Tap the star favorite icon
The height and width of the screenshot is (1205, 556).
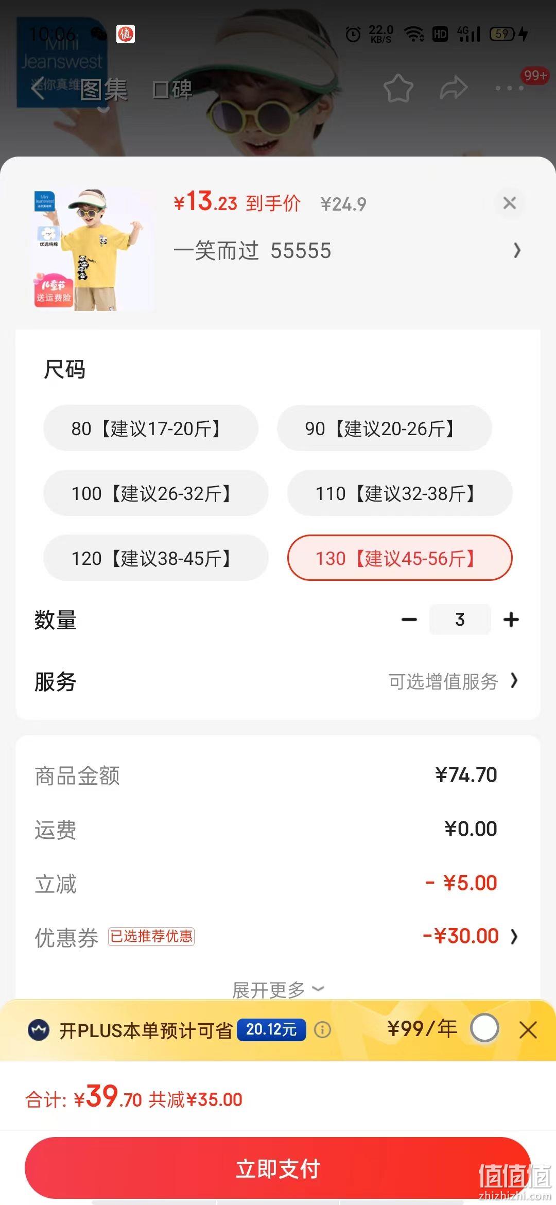398,88
